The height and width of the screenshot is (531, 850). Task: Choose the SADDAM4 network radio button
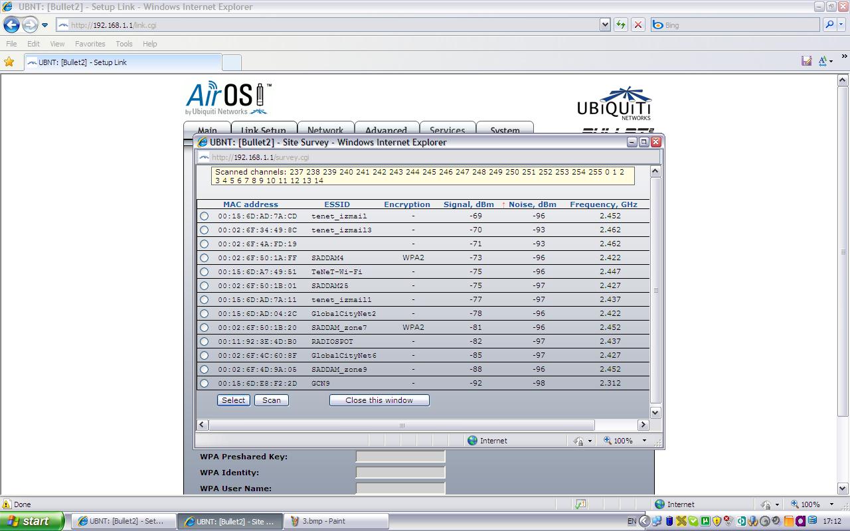(204, 258)
